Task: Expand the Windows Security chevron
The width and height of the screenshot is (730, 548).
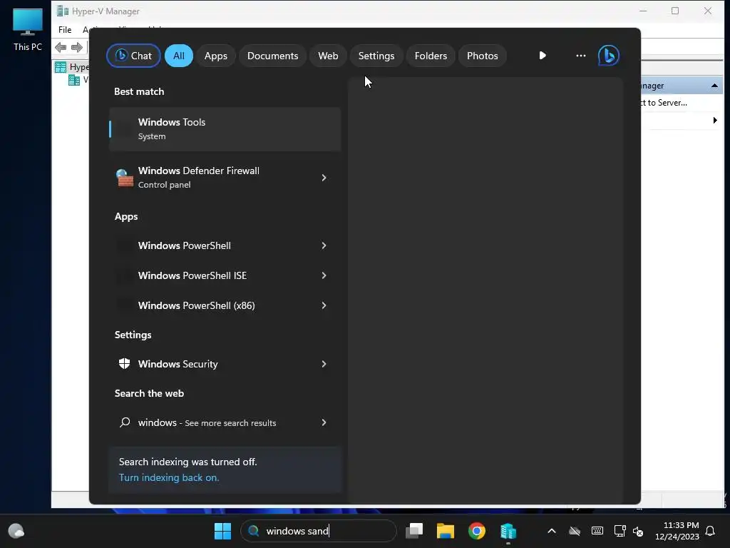Action: 324,364
